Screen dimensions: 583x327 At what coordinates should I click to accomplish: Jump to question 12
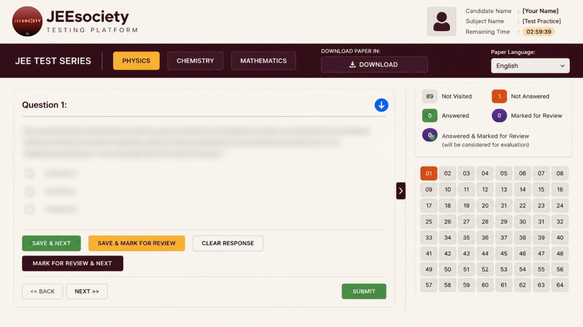point(485,190)
